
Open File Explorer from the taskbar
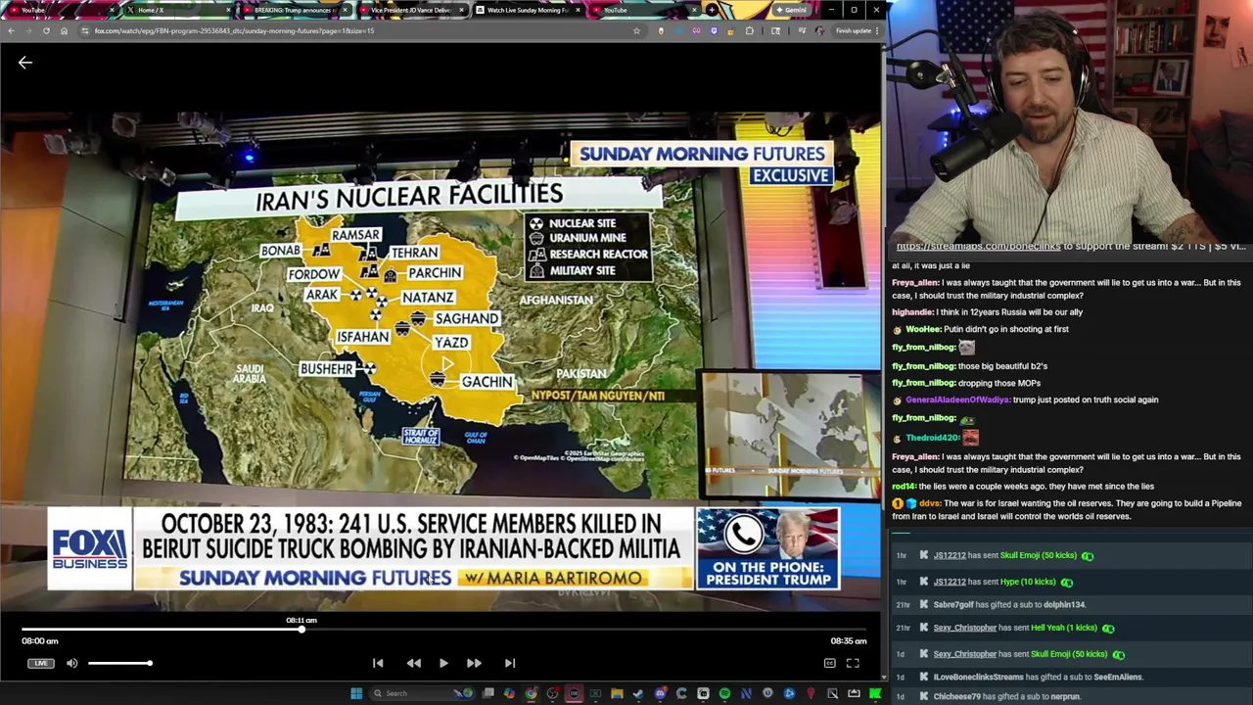click(617, 693)
